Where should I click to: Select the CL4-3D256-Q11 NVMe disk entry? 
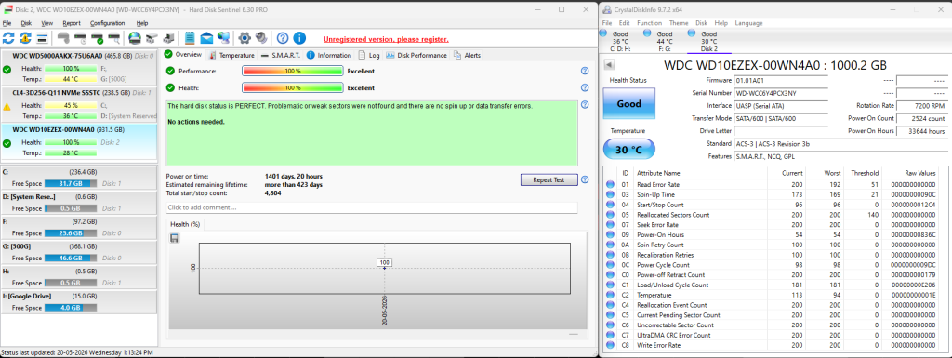(x=79, y=104)
